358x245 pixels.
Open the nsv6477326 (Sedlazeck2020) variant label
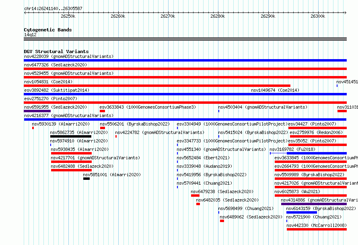[x=56, y=65]
